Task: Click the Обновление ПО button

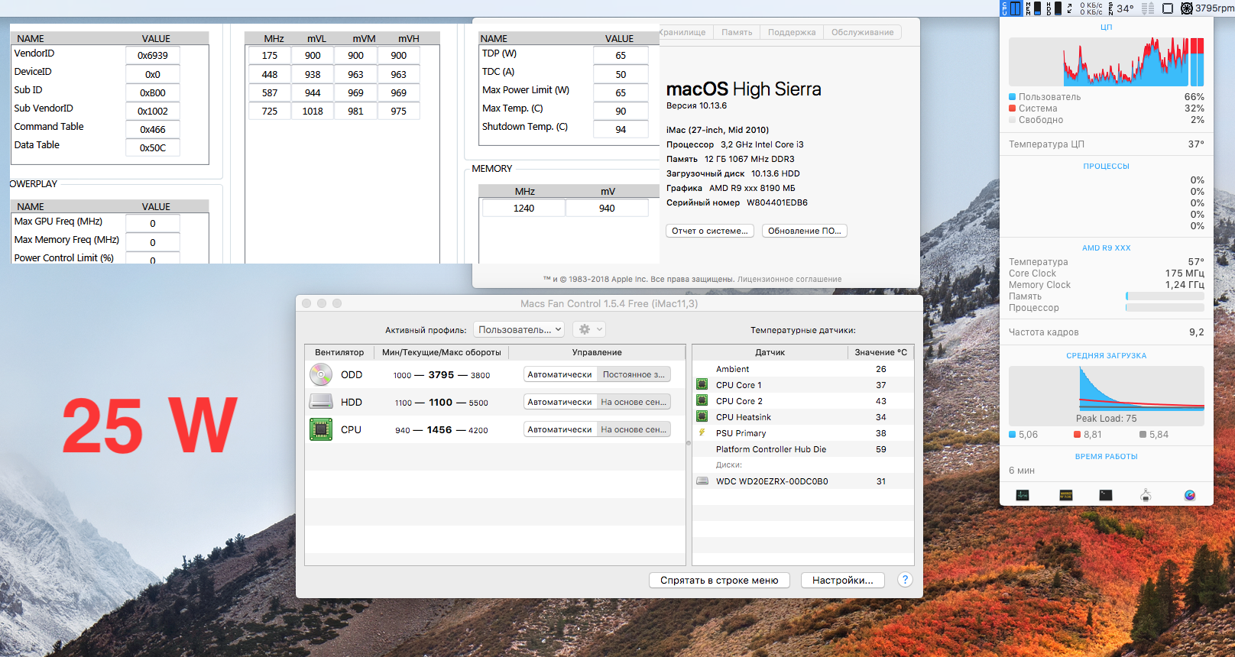Action: [x=805, y=231]
